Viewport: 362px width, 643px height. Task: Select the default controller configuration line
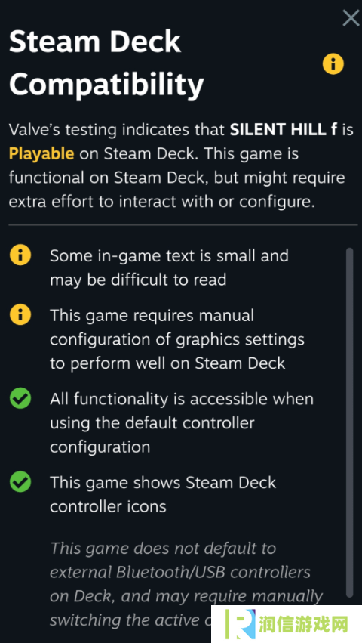click(x=182, y=422)
